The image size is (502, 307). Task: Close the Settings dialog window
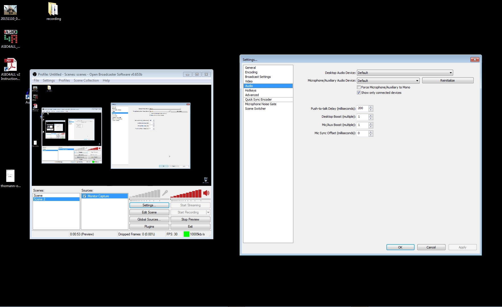(475, 59)
